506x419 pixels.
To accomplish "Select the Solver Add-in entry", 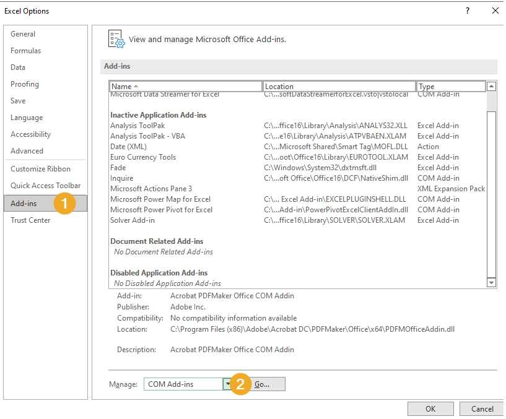I will pyautogui.click(x=133, y=220).
